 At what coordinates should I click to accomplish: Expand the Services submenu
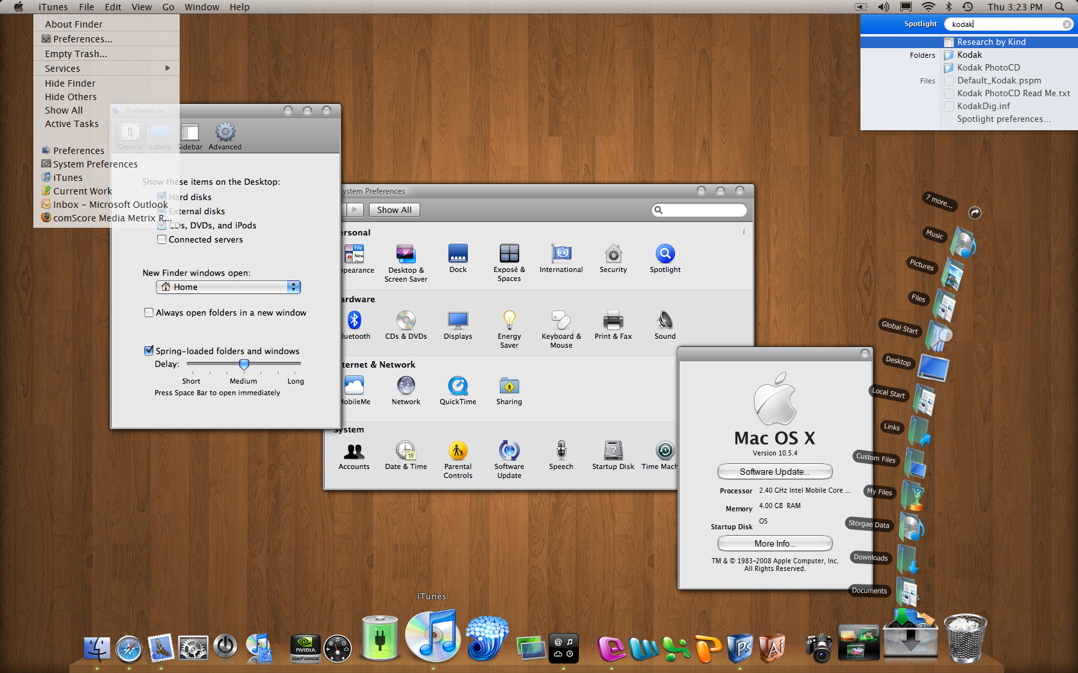tap(107, 68)
